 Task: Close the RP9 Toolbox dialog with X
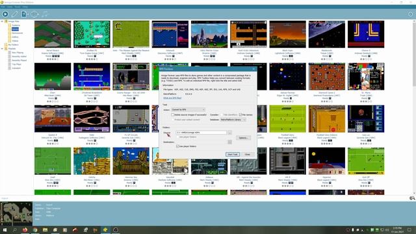tap(253, 69)
